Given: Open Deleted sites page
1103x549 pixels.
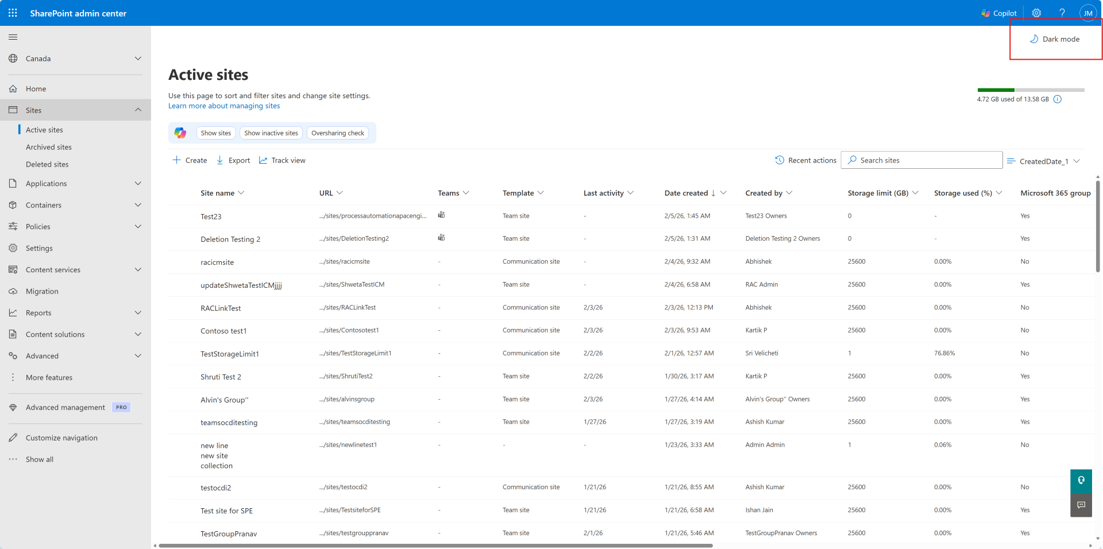Looking at the screenshot, I should (47, 164).
